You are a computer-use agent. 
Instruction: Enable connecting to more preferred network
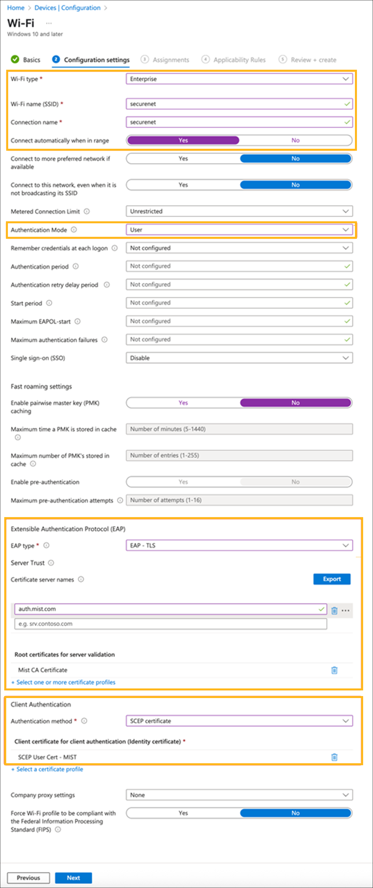tap(183, 159)
